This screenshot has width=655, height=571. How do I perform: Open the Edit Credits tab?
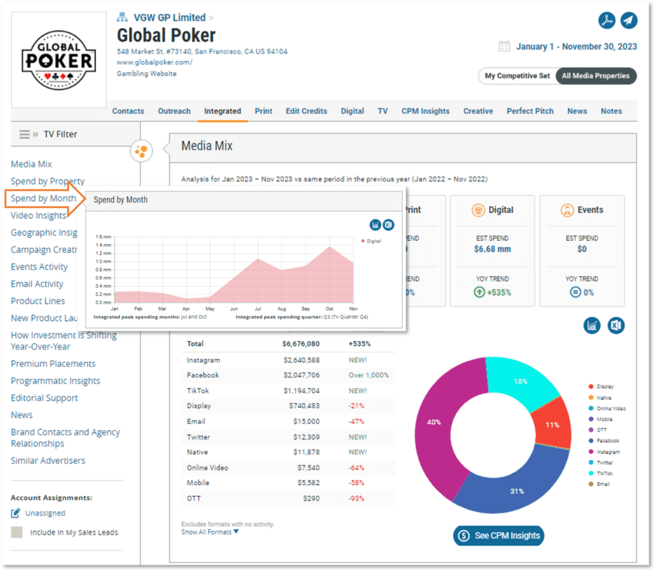[x=306, y=111]
